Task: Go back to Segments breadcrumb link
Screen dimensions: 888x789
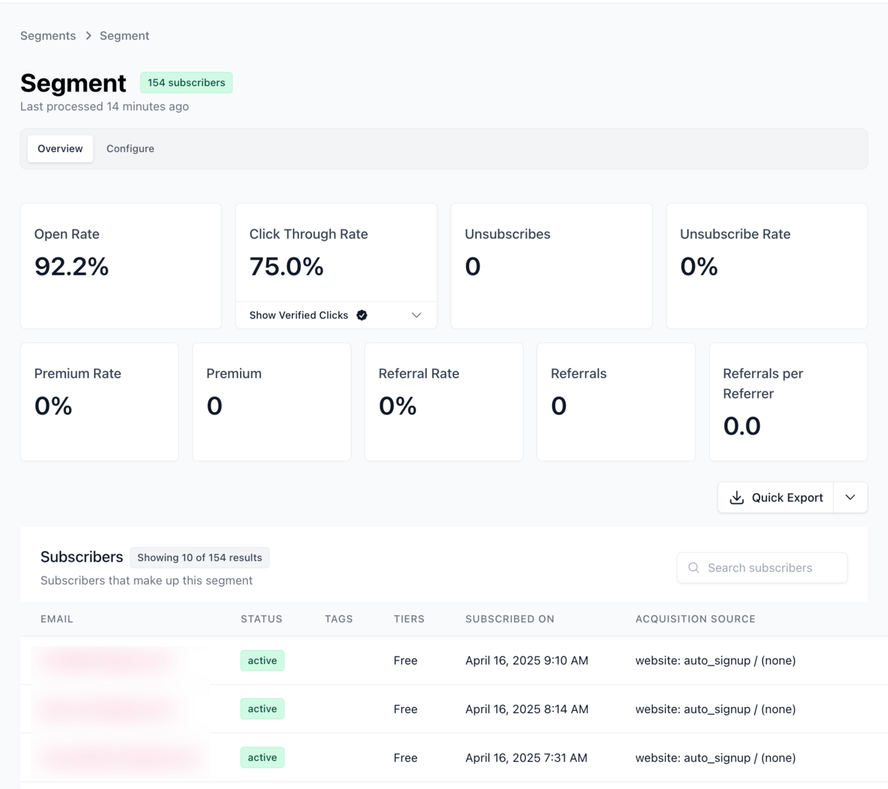Action: click(48, 36)
